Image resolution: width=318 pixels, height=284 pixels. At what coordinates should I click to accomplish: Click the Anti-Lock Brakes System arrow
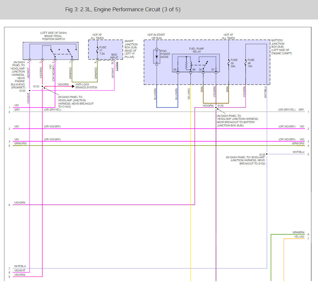coord(73,86)
